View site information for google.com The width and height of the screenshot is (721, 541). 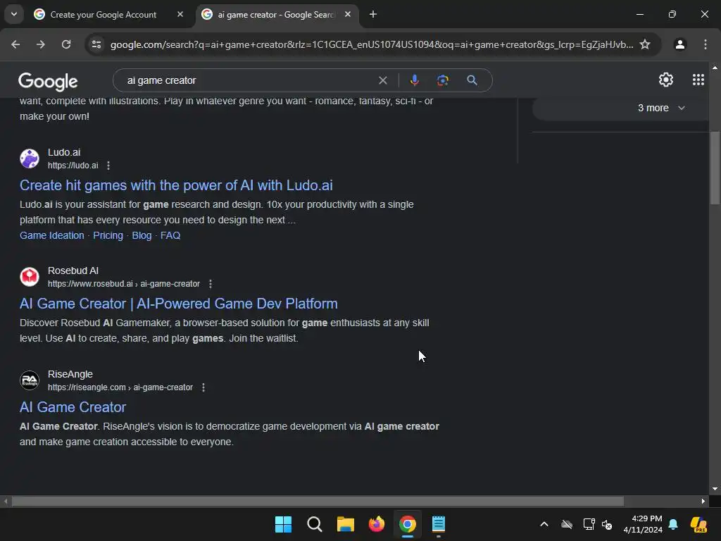click(x=96, y=44)
